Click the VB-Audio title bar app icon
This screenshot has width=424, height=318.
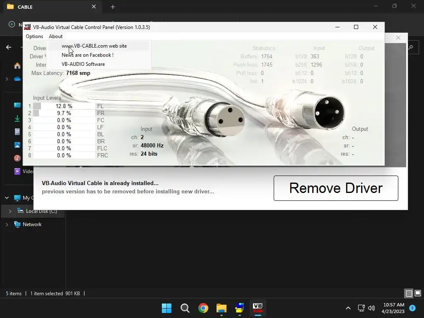(x=27, y=27)
